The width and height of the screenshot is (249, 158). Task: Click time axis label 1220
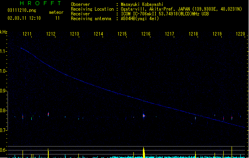[x=241, y=34]
